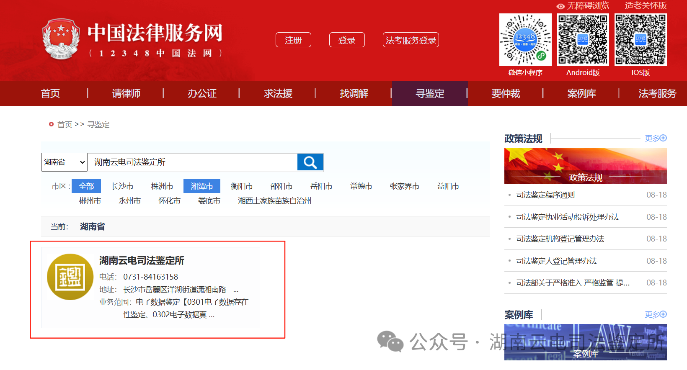Open the 求法援 navigation tab

tap(278, 93)
